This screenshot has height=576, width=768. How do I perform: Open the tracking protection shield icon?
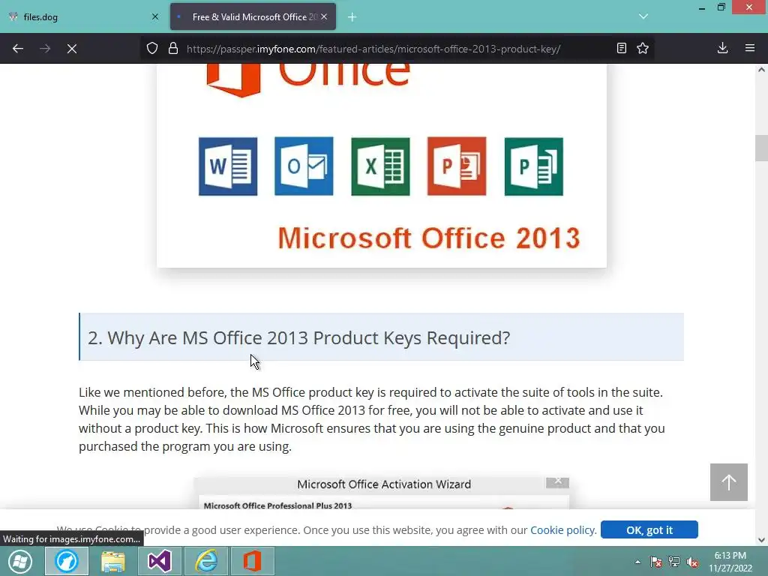coord(152,49)
